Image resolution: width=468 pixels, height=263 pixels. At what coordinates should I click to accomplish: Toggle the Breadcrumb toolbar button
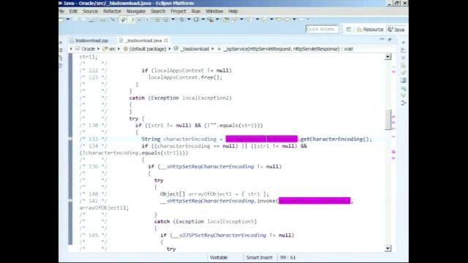pyautogui.click(x=123, y=20)
